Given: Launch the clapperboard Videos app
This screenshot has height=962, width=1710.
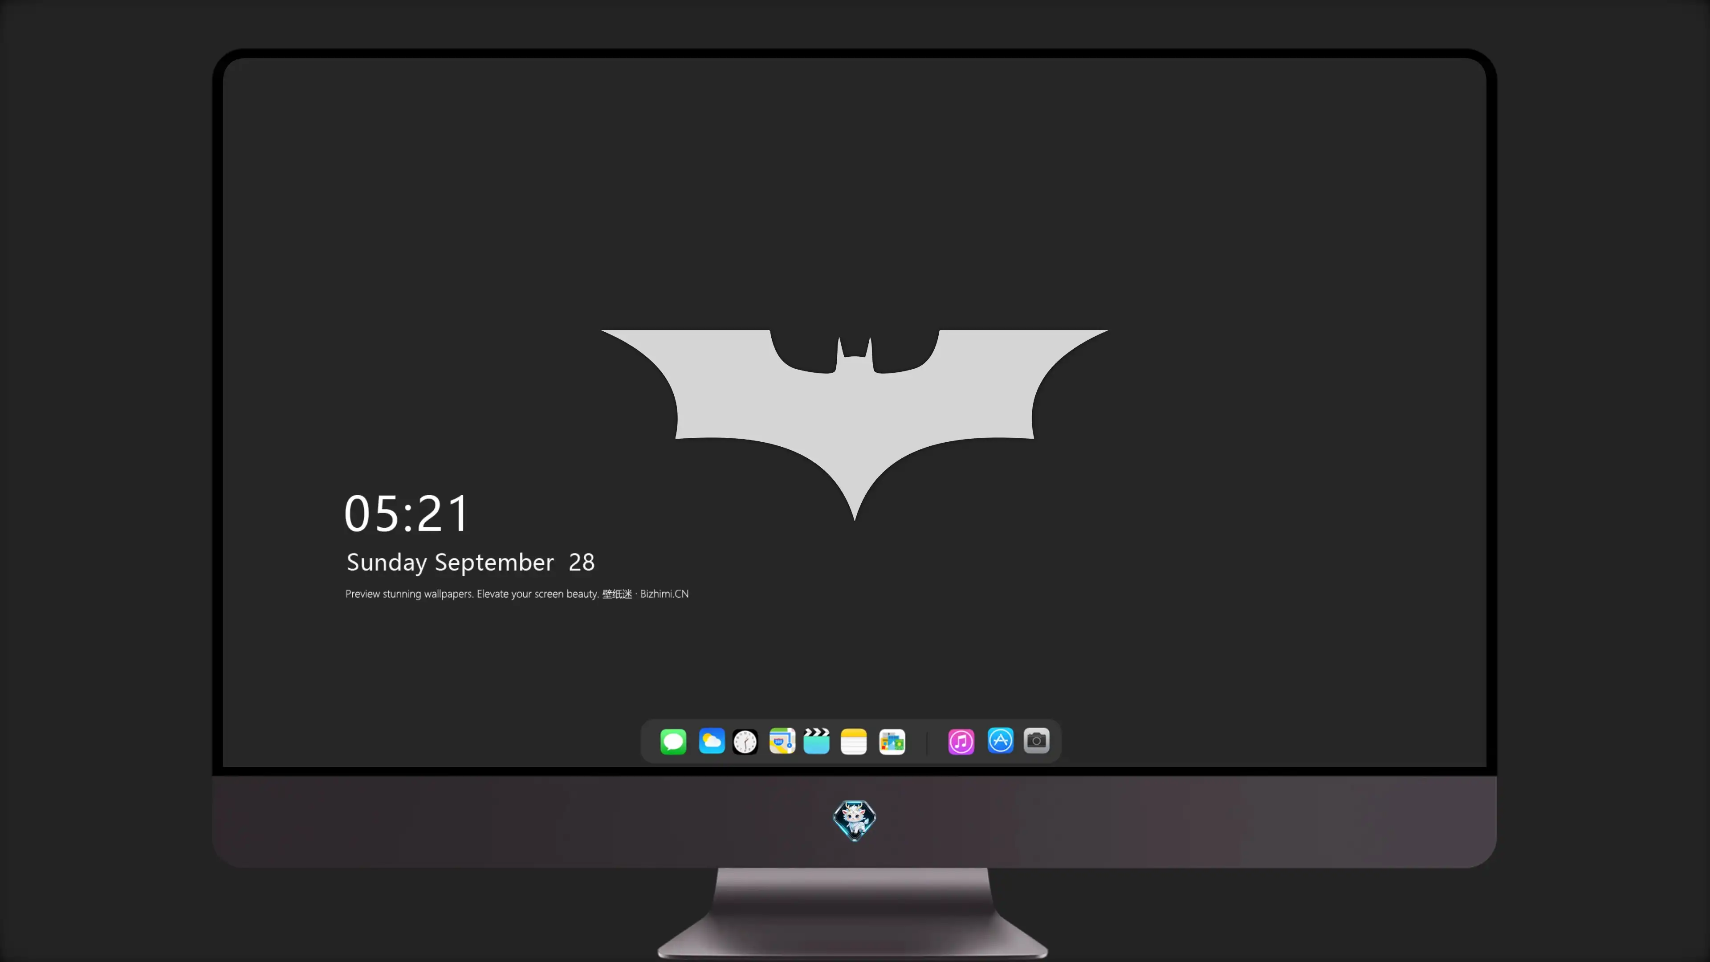Looking at the screenshot, I should click(x=817, y=741).
